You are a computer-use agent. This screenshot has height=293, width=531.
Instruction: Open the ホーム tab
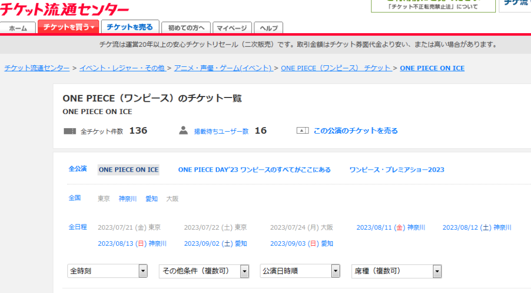[18, 28]
